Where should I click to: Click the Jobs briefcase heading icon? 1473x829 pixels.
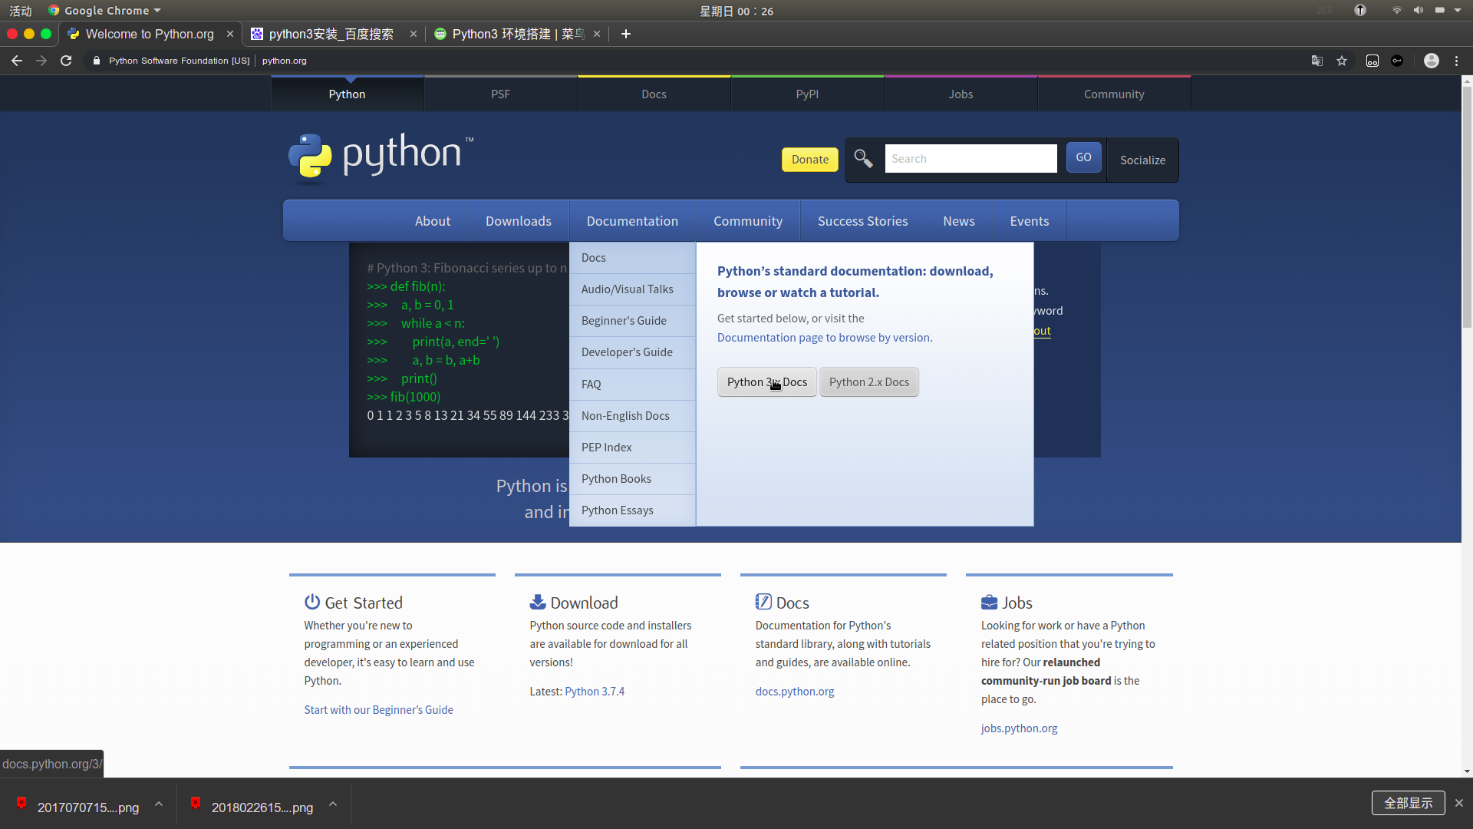[990, 603]
